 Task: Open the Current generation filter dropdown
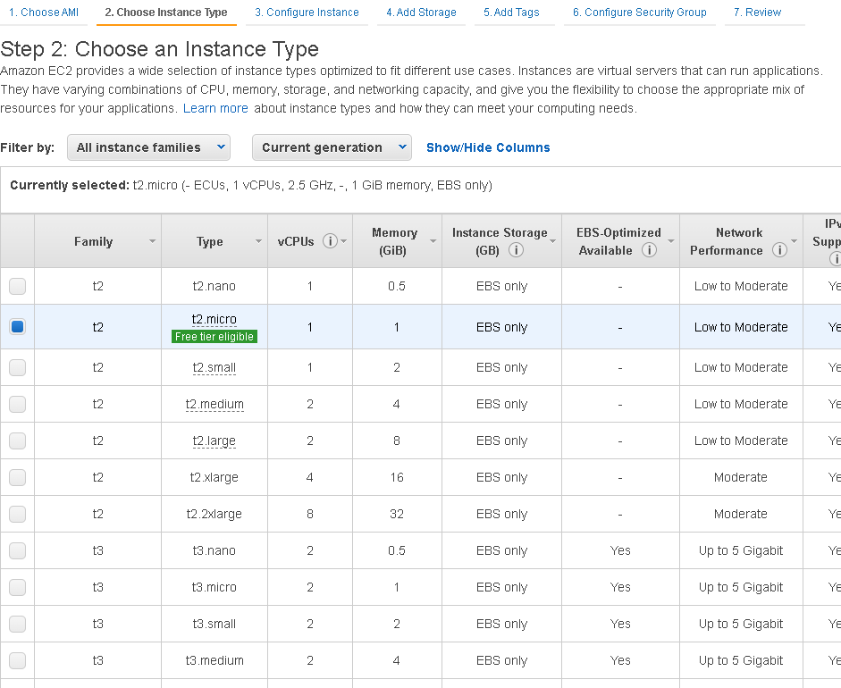click(x=332, y=147)
